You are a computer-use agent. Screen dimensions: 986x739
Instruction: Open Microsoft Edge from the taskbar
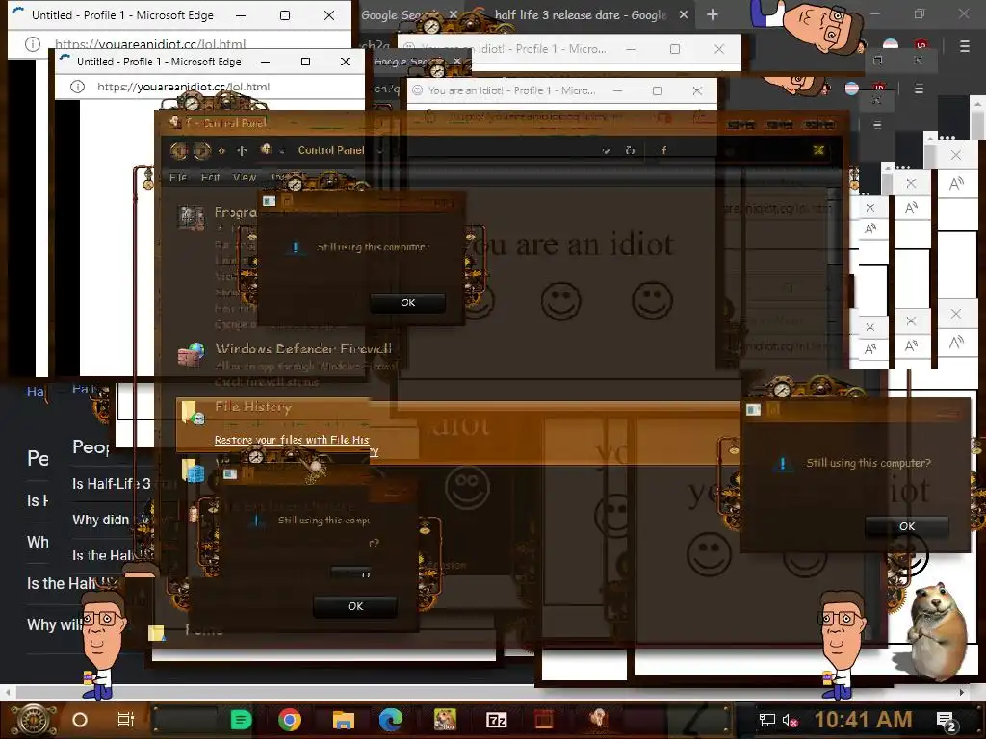[391, 720]
